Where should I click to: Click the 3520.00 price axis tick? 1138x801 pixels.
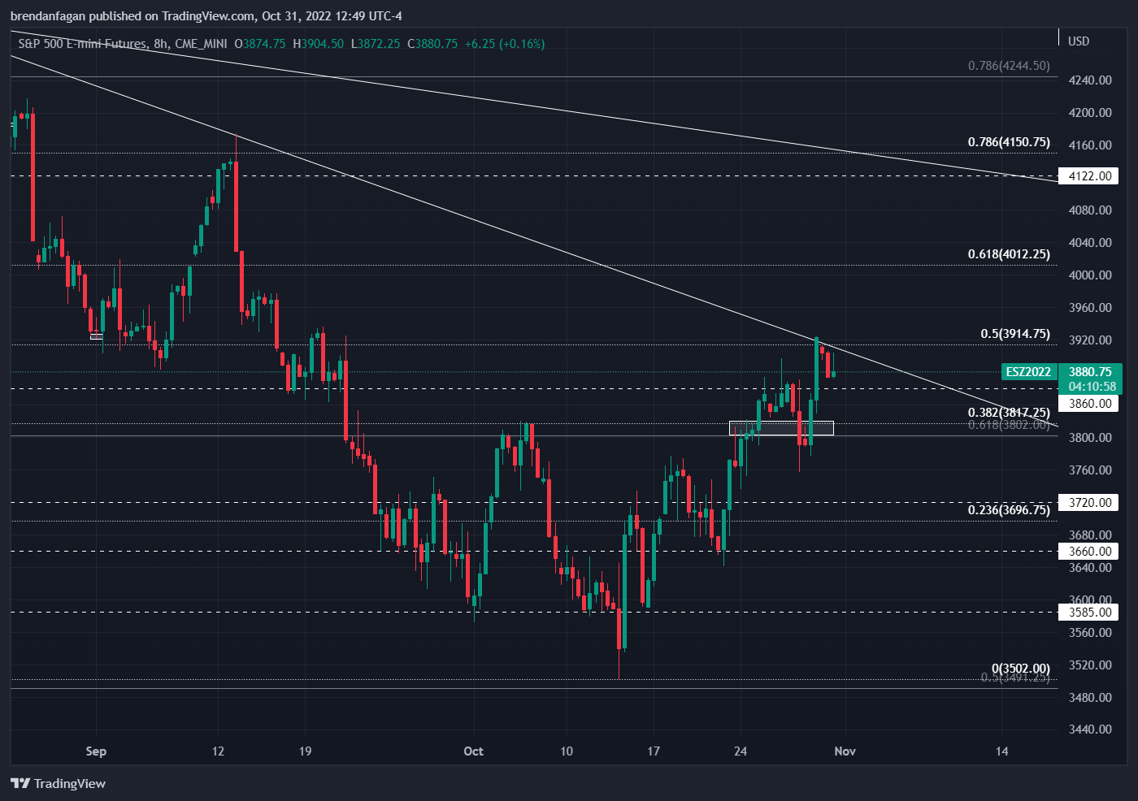[1090, 665]
